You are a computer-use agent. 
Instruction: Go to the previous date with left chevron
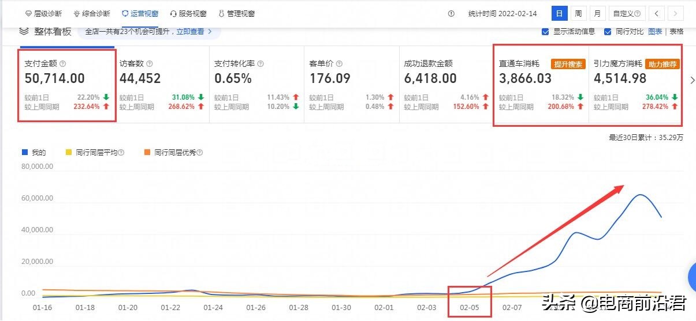click(656, 13)
